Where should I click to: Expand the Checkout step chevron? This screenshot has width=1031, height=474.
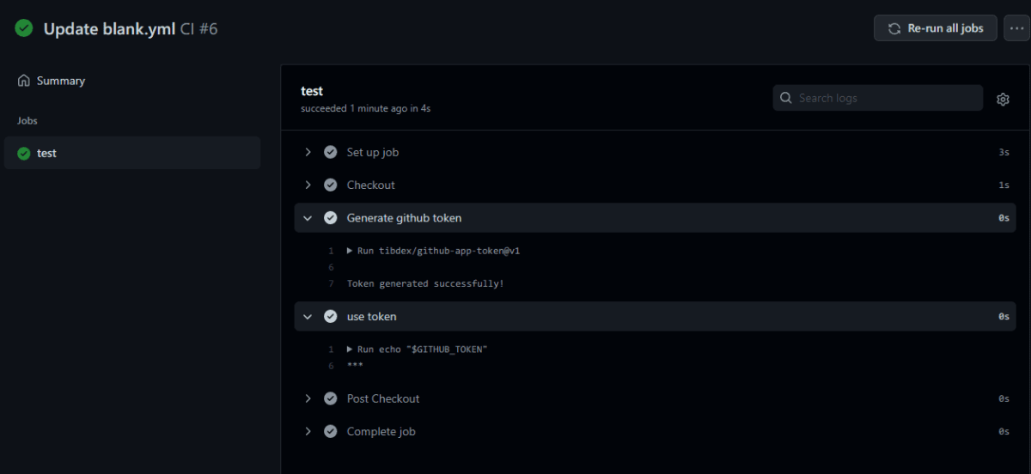coord(308,185)
